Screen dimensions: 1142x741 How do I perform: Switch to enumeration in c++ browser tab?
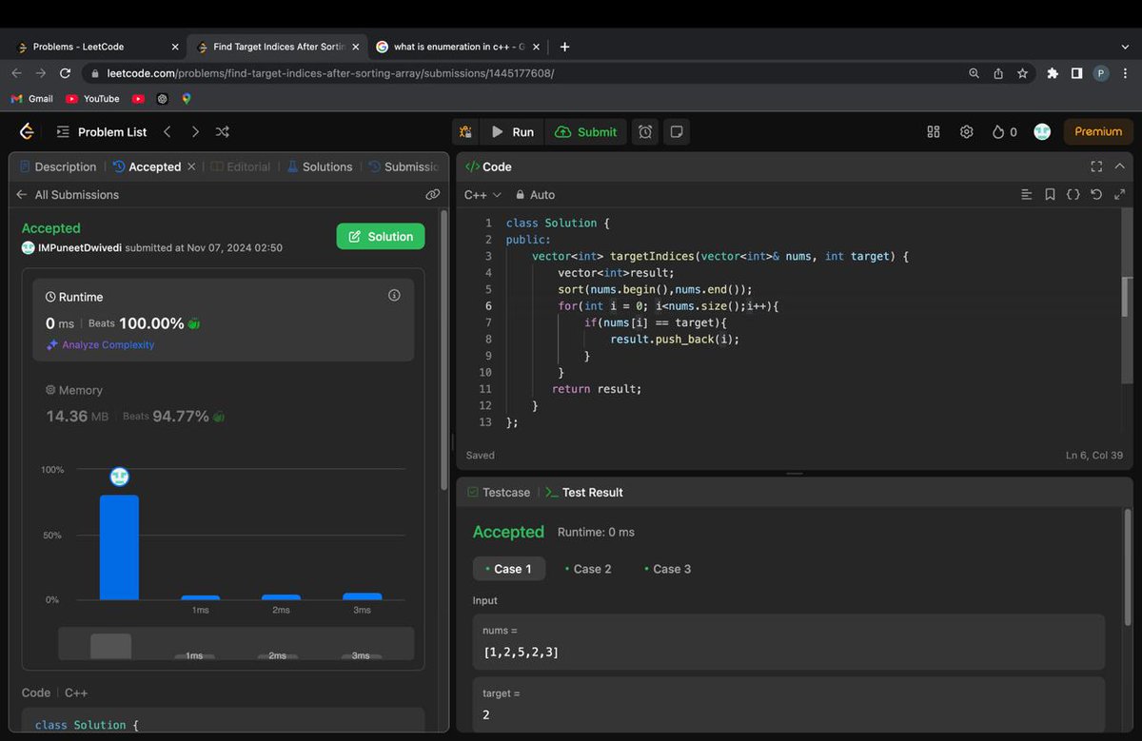point(460,46)
